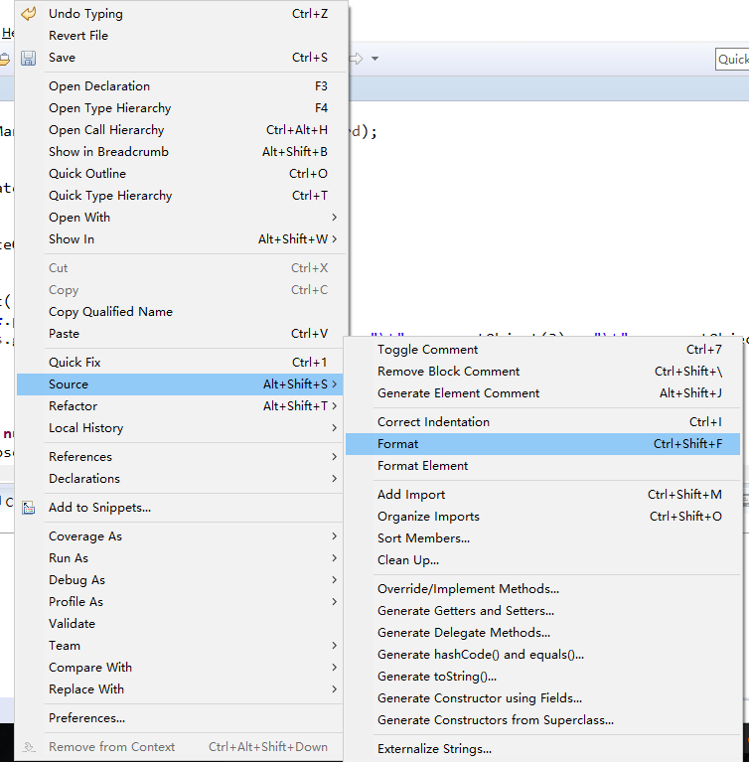Image resolution: width=749 pixels, height=762 pixels.
Task: Choose Organize Imports
Action: pos(543,516)
